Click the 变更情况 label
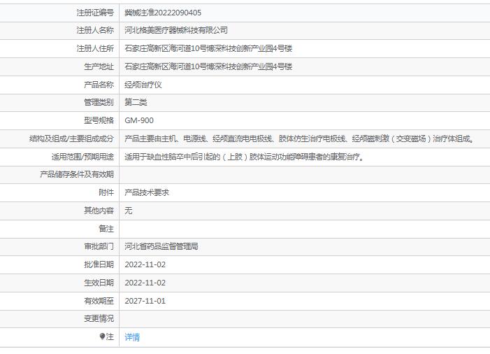The width and height of the screenshot is (490, 354). tap(99, 318)
